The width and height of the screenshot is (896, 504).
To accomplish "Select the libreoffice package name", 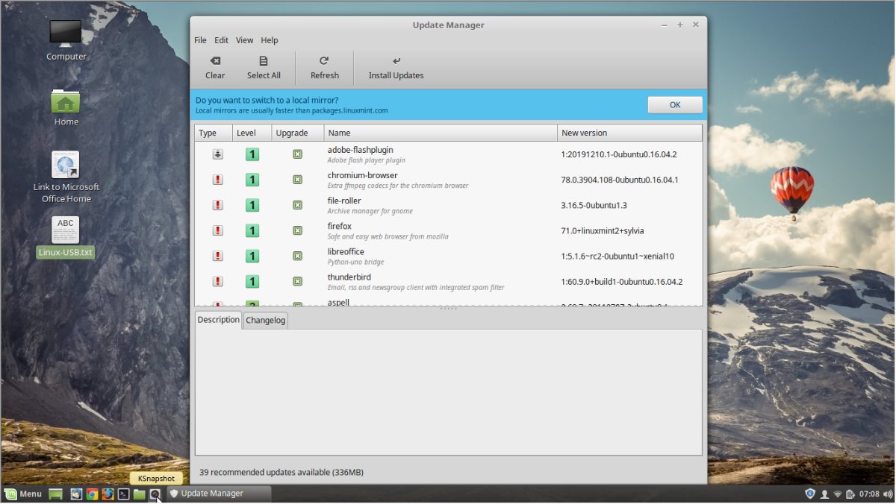I will click(x=346, y=251).
